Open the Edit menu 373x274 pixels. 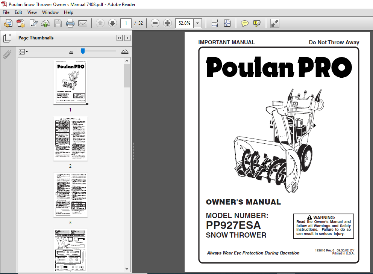pyautogui.click(x=18, y=12)
